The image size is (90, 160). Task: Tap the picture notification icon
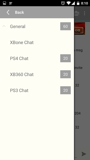click(4, 3)
